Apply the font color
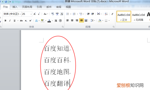The height and width of the screenshot is (90, 150). click(x=49, y=21)
